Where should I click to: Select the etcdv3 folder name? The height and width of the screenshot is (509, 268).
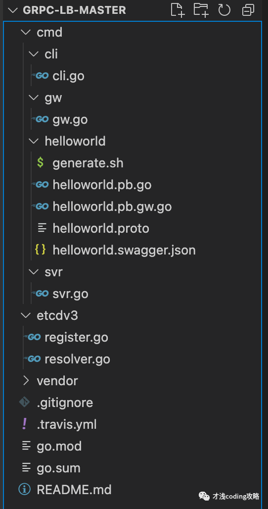point(57,315)
